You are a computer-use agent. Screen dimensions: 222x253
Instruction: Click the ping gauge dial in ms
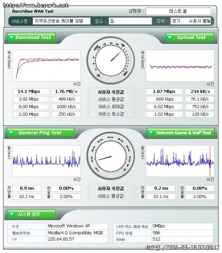tap(111, 156)
